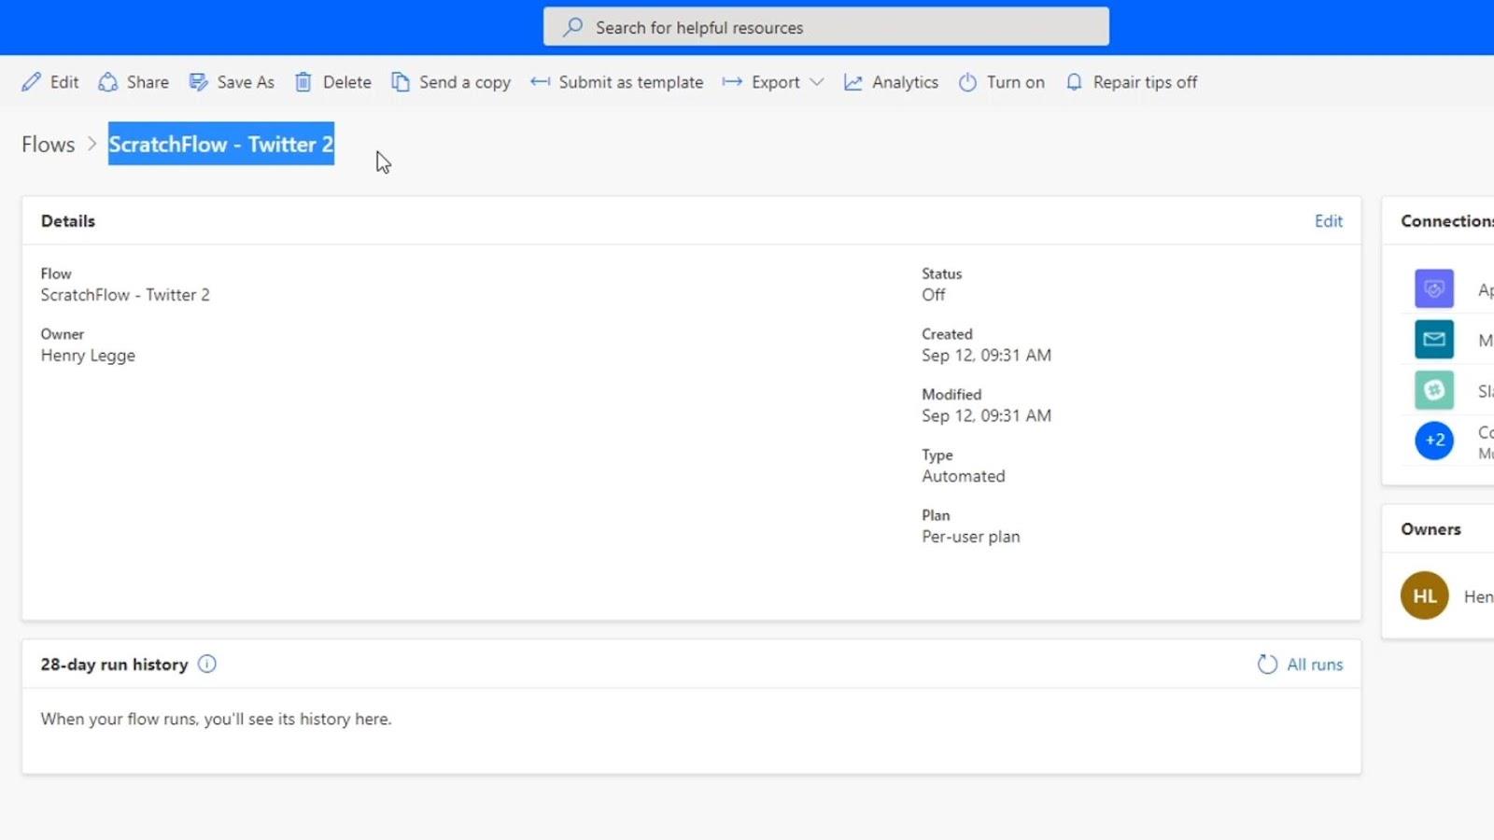Click the Edit toolbar label
This screenshot has width=1494, height=840.
coord(64,82)
